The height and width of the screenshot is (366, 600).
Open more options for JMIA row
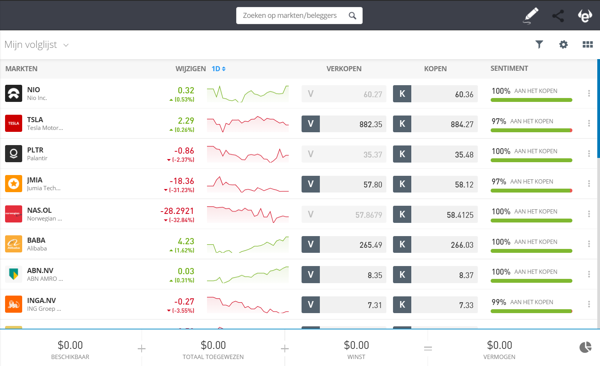click(589, 184)
